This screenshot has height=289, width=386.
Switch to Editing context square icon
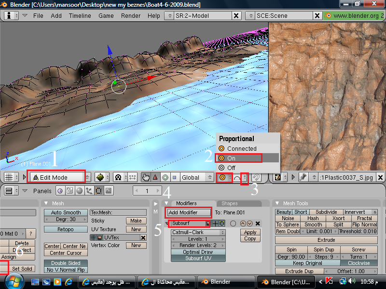[x=98, y=191]
